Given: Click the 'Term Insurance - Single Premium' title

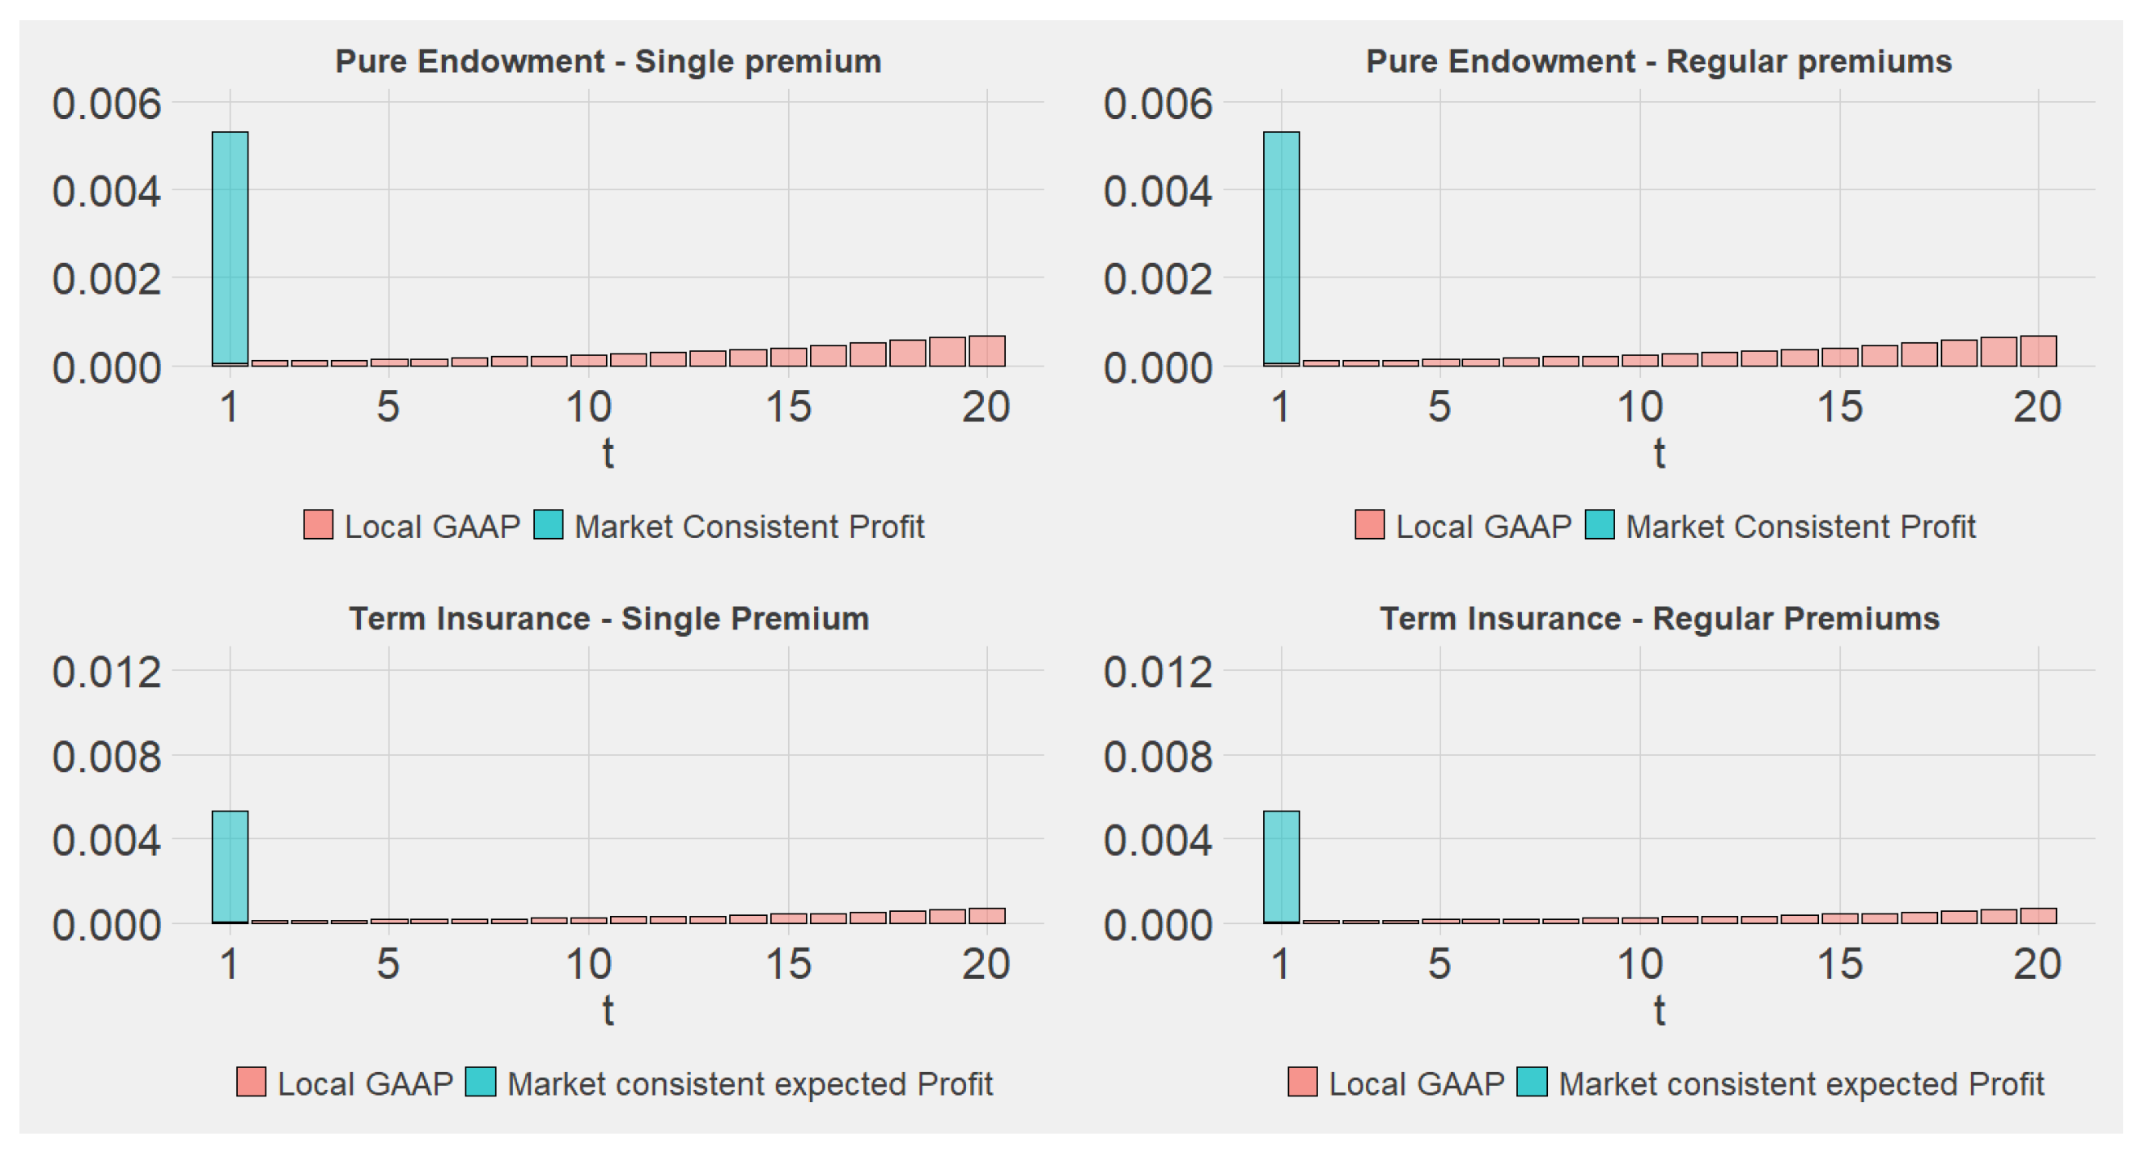Looking at the screenshot, I should tap(608, 619).
